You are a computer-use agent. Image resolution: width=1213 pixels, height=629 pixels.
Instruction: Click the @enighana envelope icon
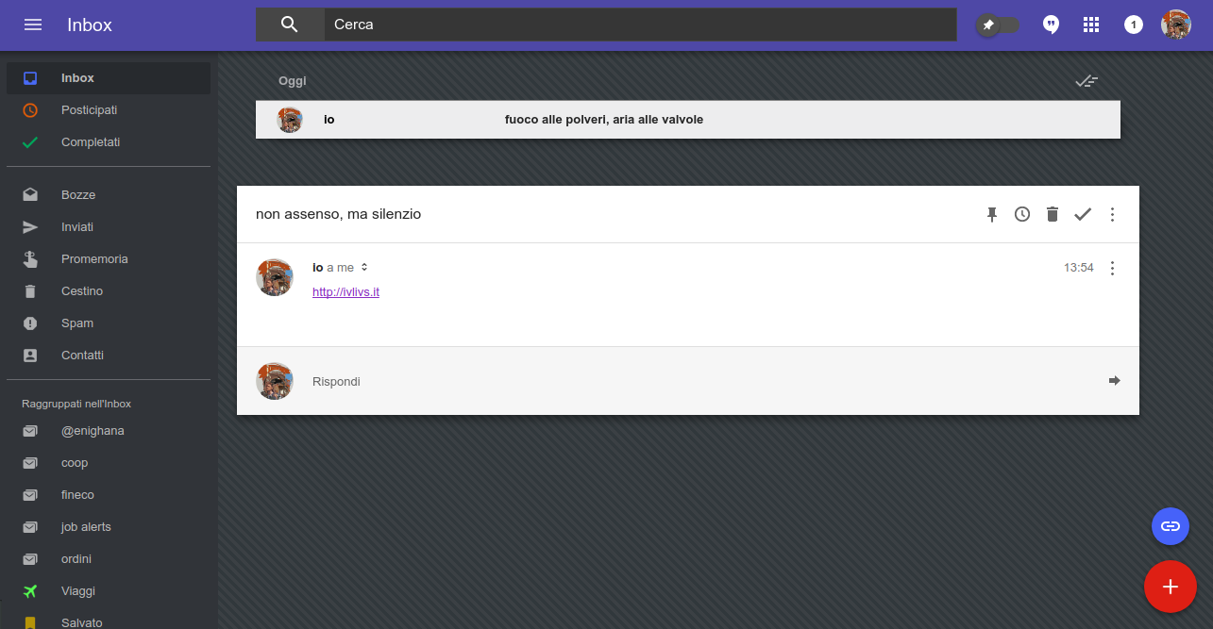click(30, 431)
